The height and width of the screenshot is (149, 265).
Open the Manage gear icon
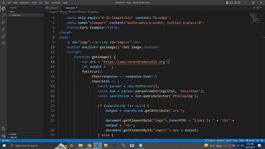pyautogui.click(x=3, y=135)
